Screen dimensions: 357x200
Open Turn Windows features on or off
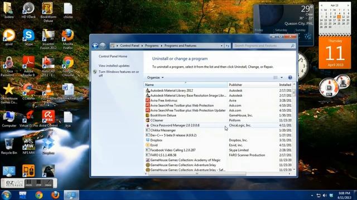[119, 73]
